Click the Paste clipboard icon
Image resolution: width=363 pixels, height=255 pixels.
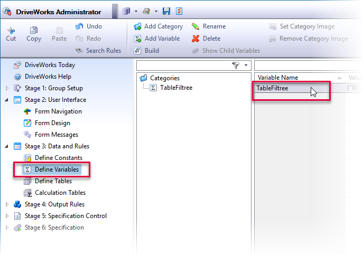coord(59,30)
